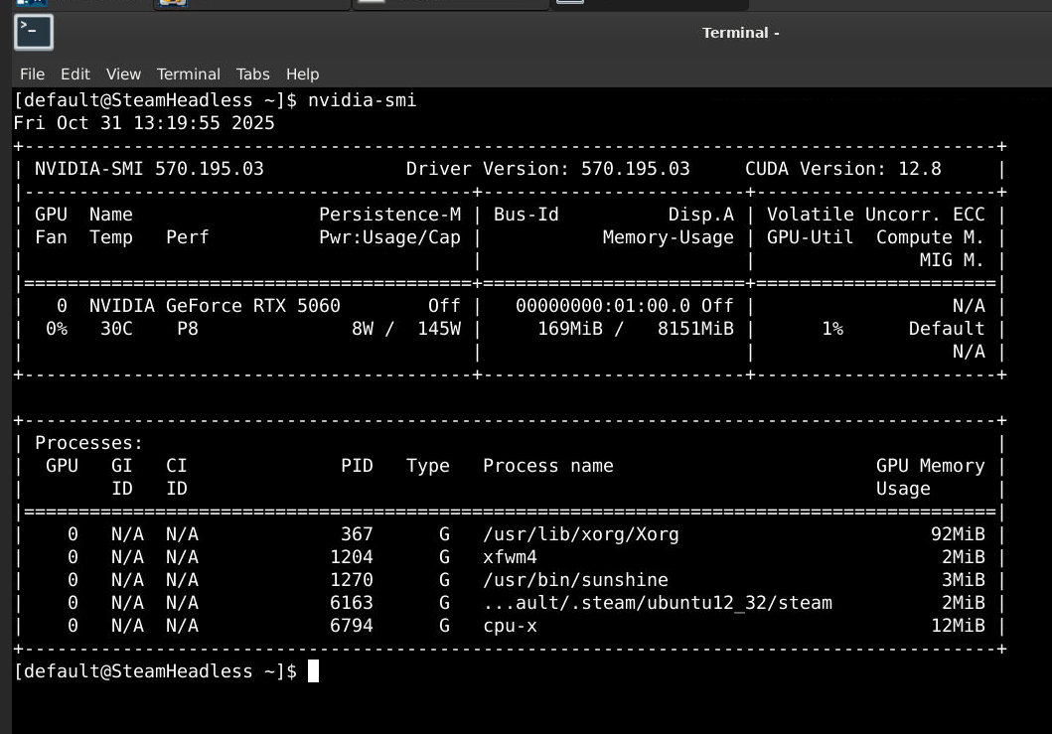Open the Edit menu
The width and height of the screenshot is (1052, 734).
(75, 74)
